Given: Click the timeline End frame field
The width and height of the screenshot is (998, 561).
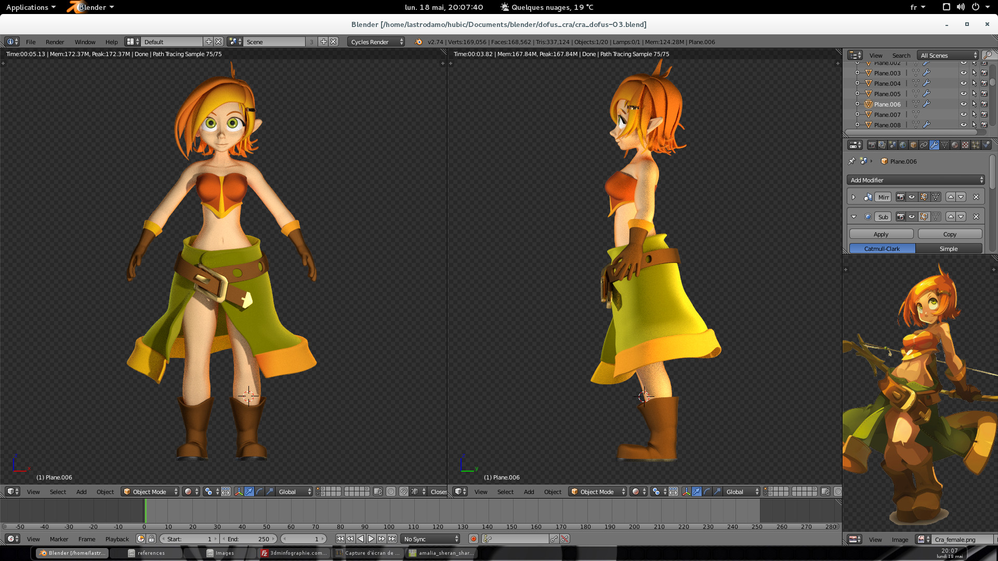Looking at the screenshot, I should tap(248, 539).
